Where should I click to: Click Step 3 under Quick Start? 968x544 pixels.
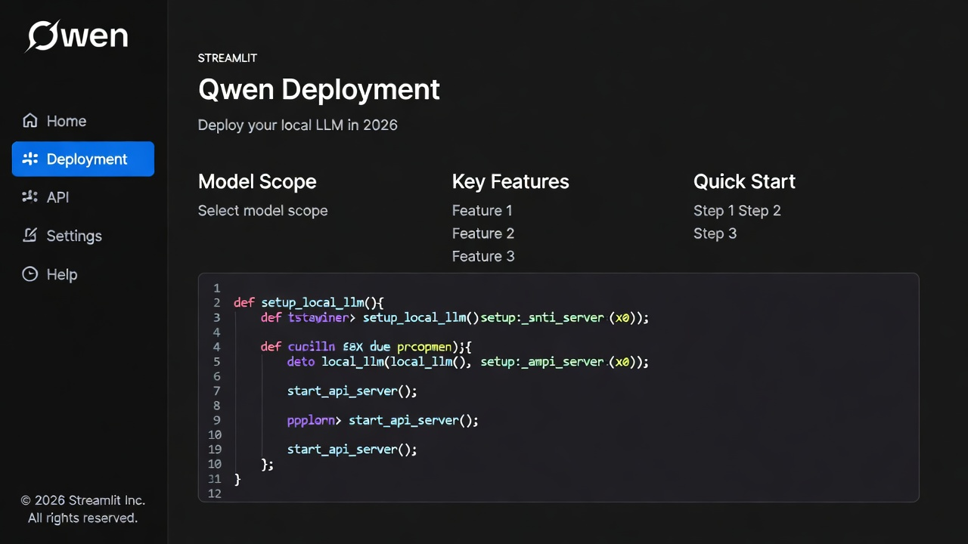click(x=715, y=233)
